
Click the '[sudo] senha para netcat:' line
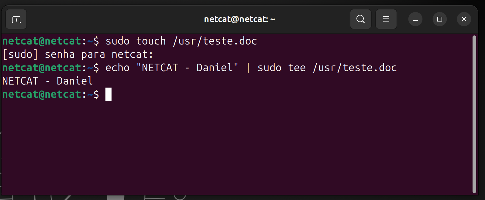[78, 55]
